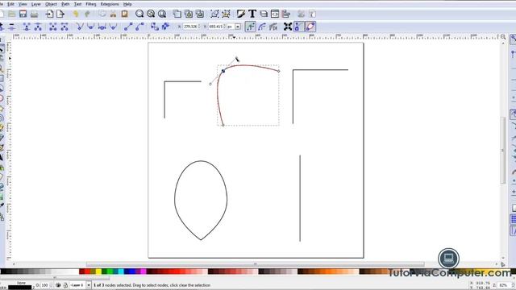Make selected nodes symmetric
The height and width of the screenshot is (290, 516).
click(x=102, y=27)
